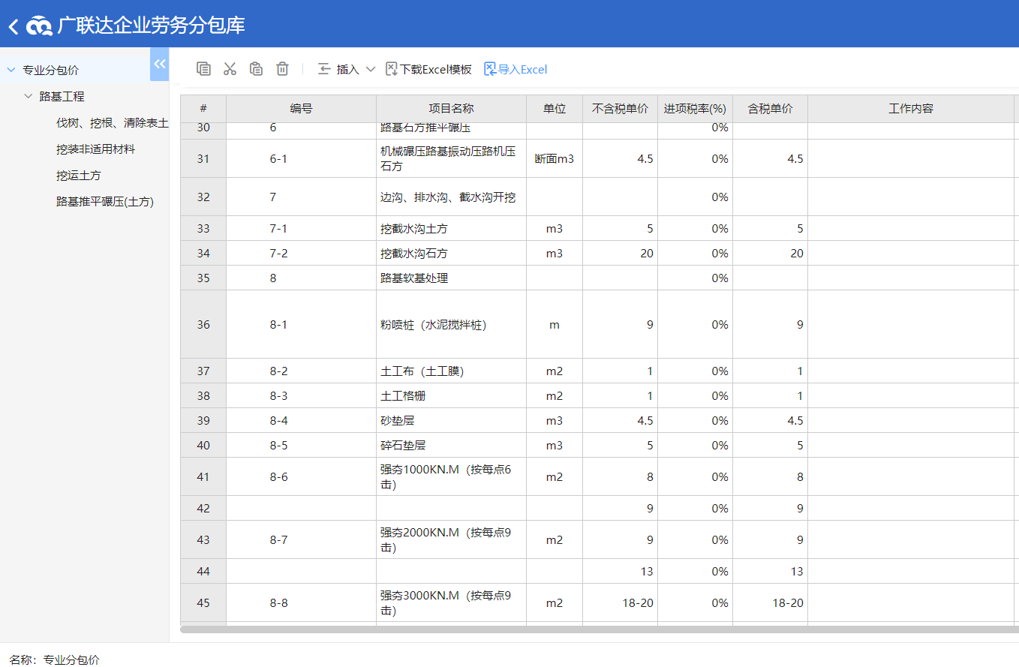
Task: Open 挖运土方 in the sidebar tree
Action: click(78, 176)
